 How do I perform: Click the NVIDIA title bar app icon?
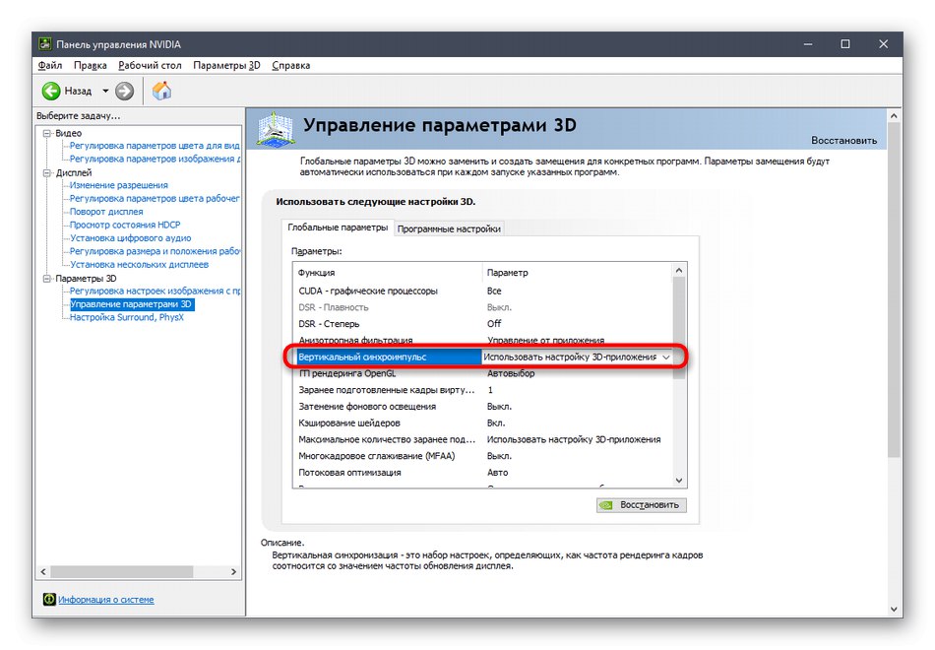click(x=44, y=44)
